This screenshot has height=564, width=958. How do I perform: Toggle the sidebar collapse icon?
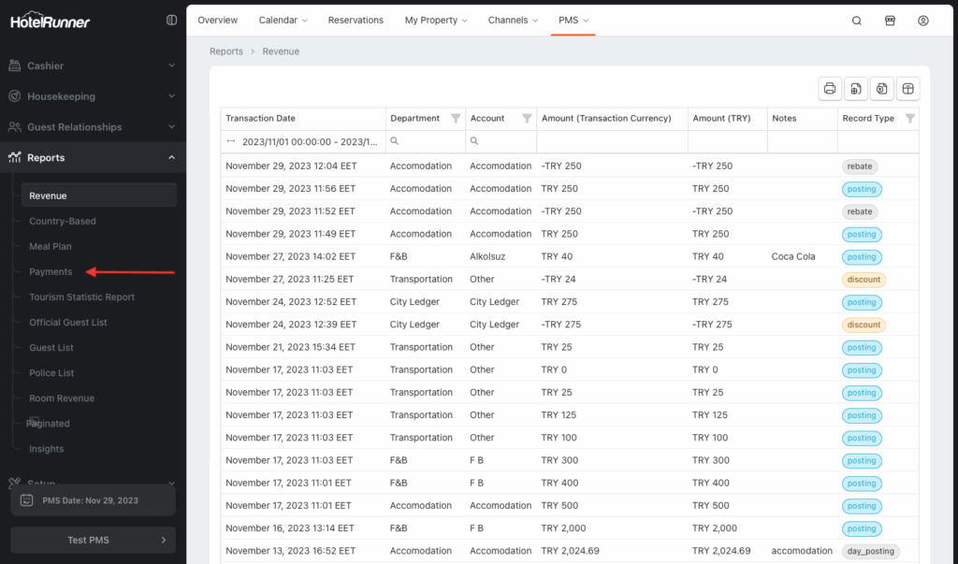coord(171,20)
